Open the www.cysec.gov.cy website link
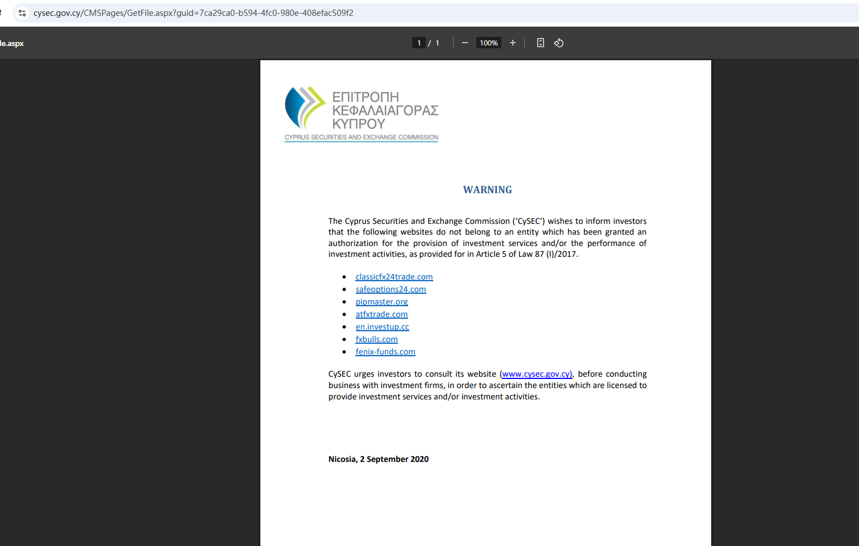The height and width of the screenshot is (546, 859). pos(537,374)
